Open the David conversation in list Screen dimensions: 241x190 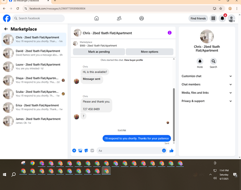(34, 53)
